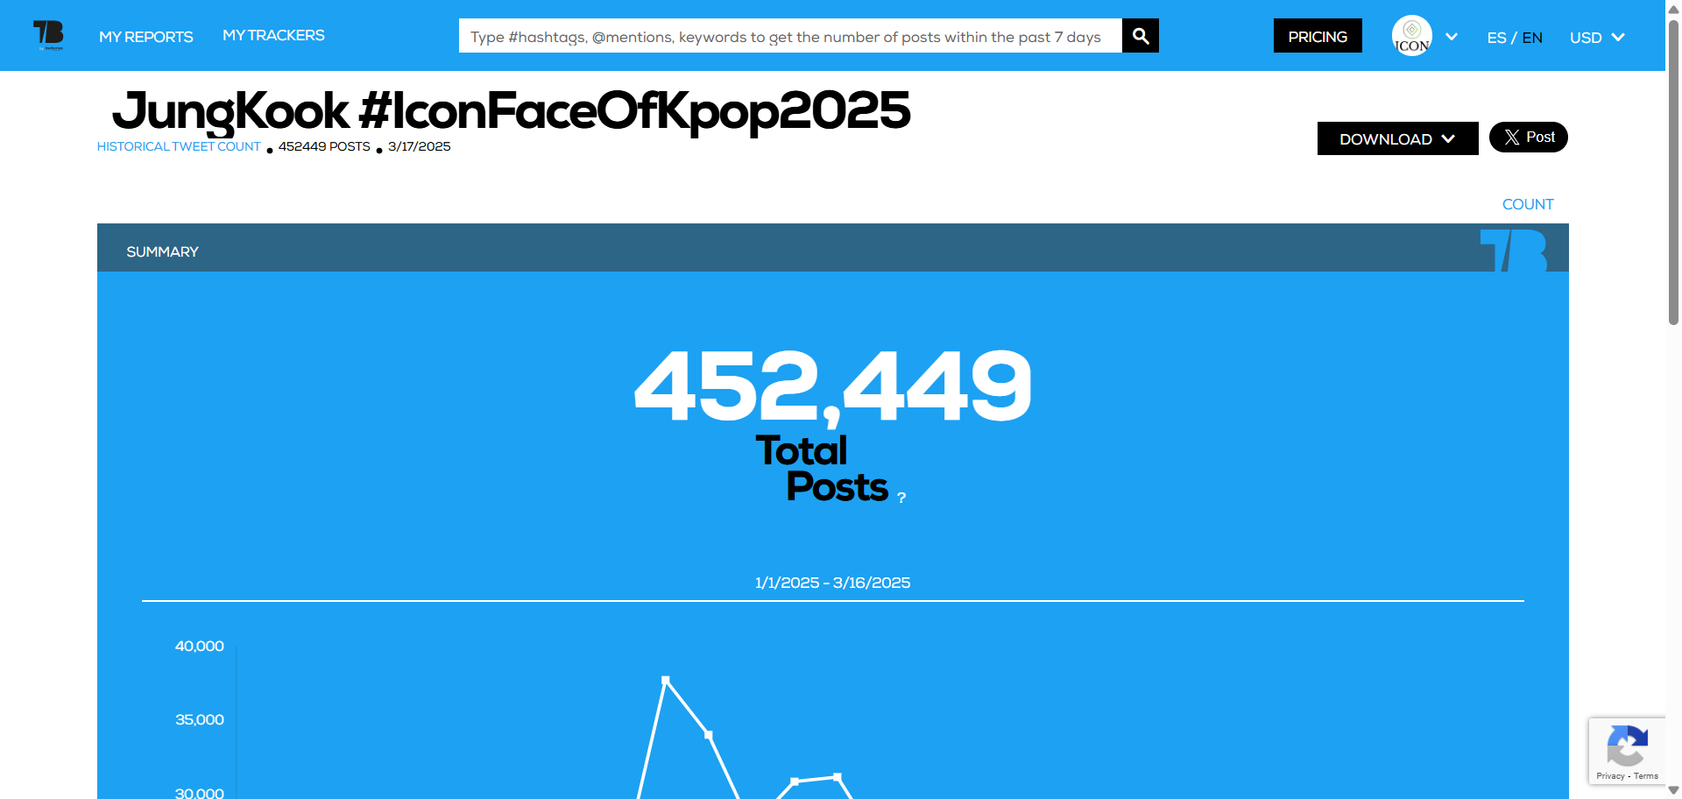This screenshot has width=1682, height=799.
Task: Open the Historical Tweet Count link
Action: click(179, 146)
